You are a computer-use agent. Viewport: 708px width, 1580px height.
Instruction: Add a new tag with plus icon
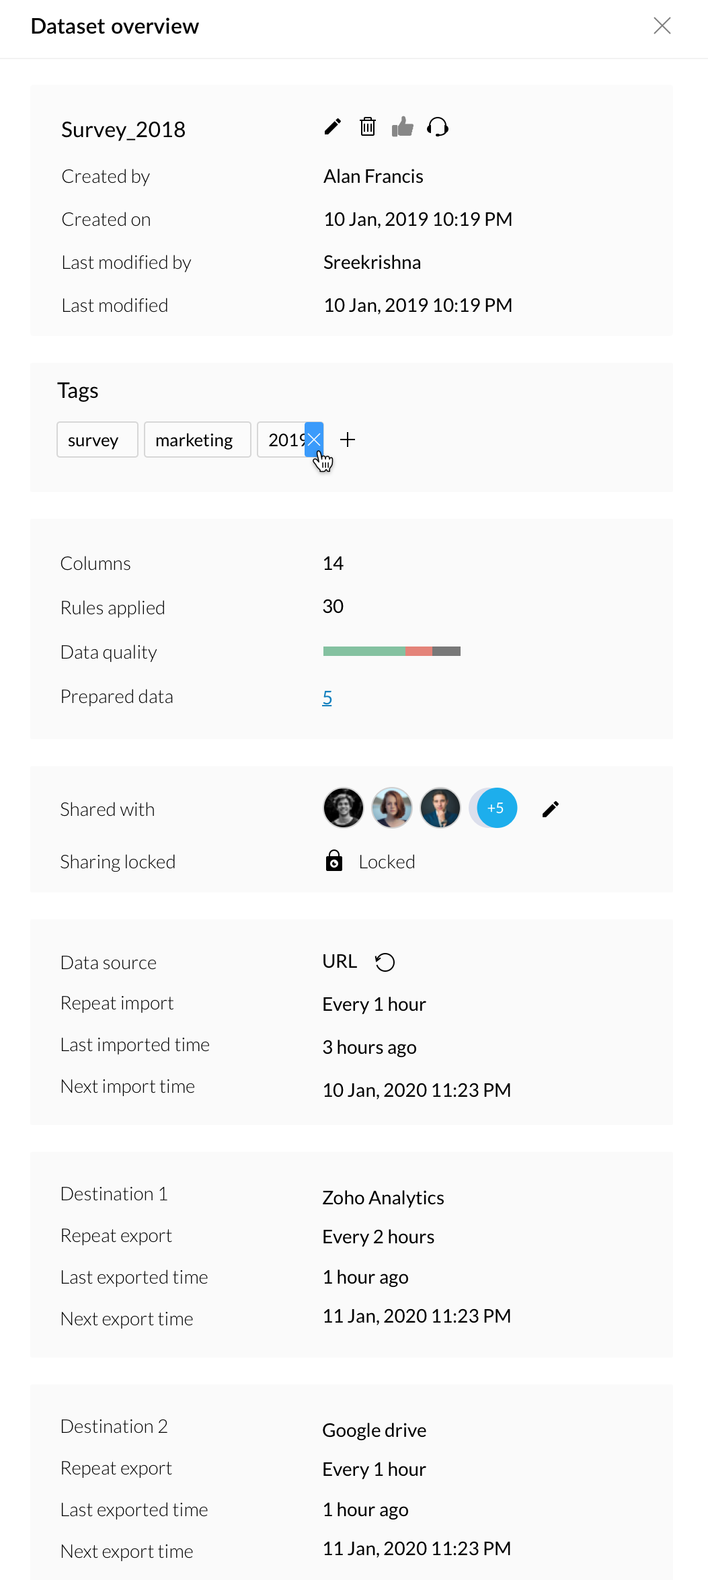pos(348,440)
